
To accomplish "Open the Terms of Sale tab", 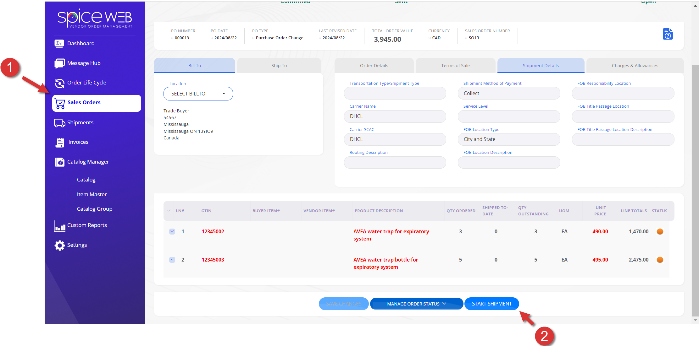I will coord(455,65).
